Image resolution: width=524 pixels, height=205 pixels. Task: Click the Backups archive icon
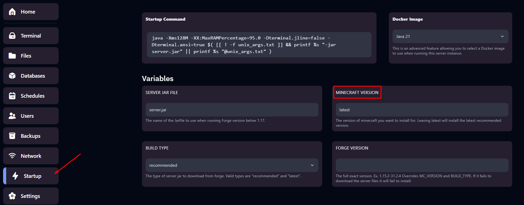(12, 136)
